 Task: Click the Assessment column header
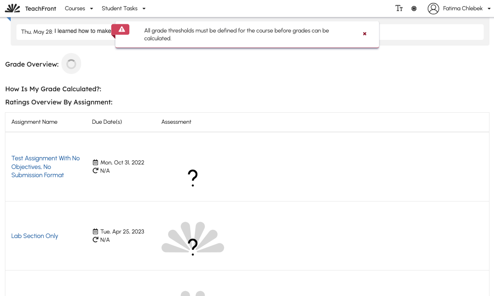point(176,122)
